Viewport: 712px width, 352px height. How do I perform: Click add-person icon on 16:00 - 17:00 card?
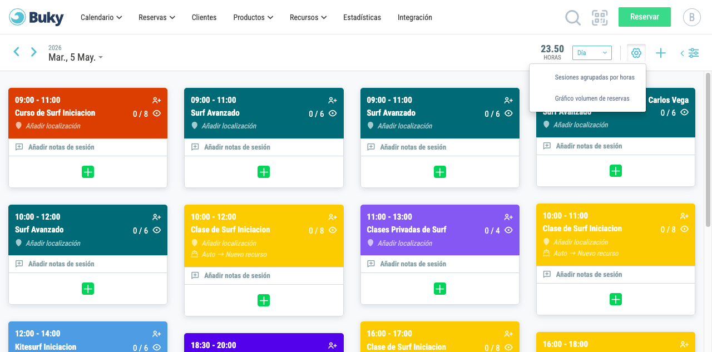508,334
